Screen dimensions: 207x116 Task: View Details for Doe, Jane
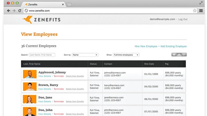tap(45, 101)
